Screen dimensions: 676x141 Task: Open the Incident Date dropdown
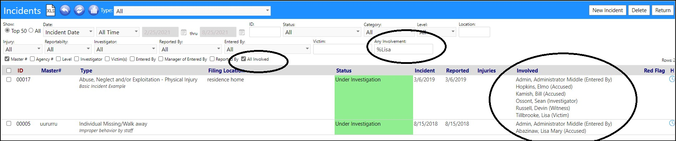68,32
